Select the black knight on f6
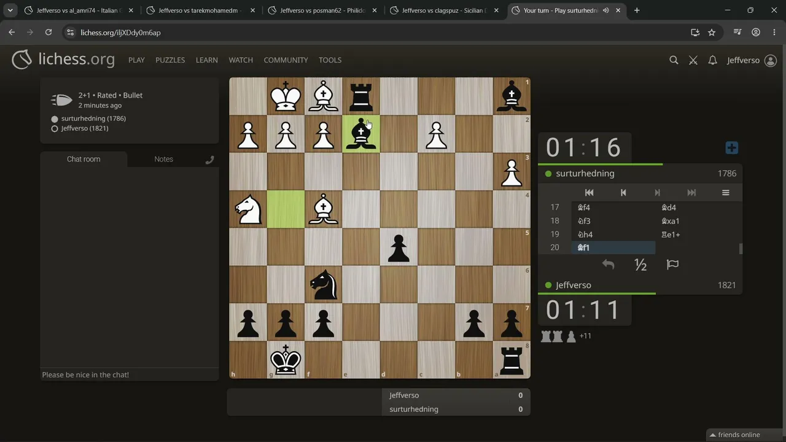Viewport: 786px width, 442px height. coord(323,284)
